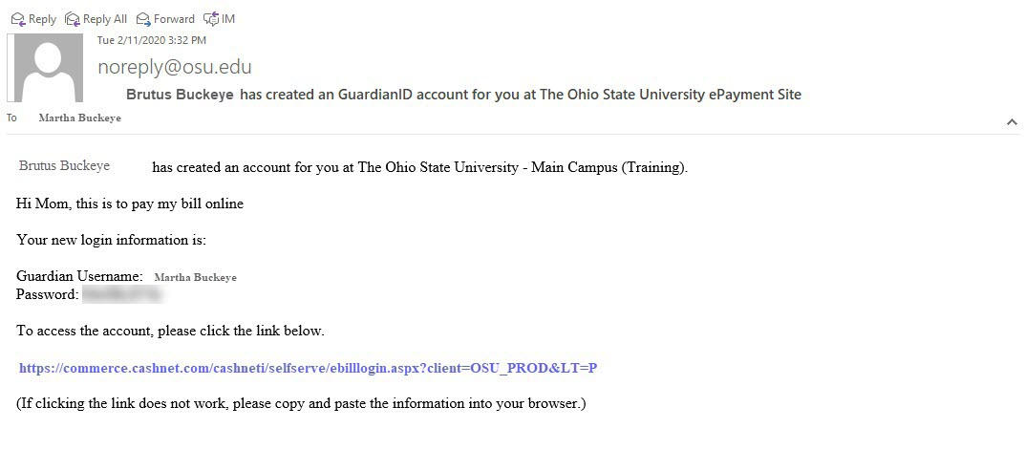The image size is (1025, 450).
Task: Click the Reply All envelope icon
Action: (72, 19)
